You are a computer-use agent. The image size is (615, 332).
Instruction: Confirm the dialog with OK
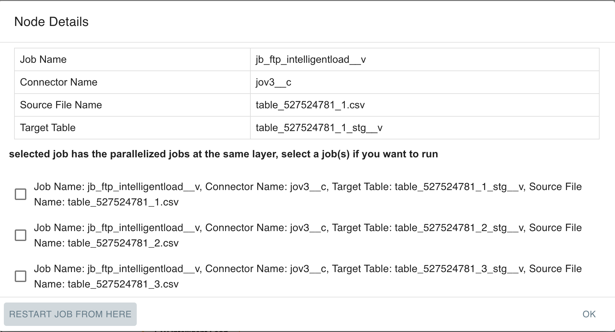point(589,314)
